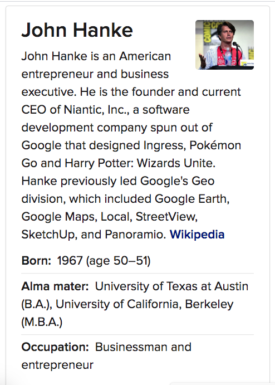Click University of Texas at Austin text
Image resolution: width=275 pixels, height=385 pixels.
(171, 286)
